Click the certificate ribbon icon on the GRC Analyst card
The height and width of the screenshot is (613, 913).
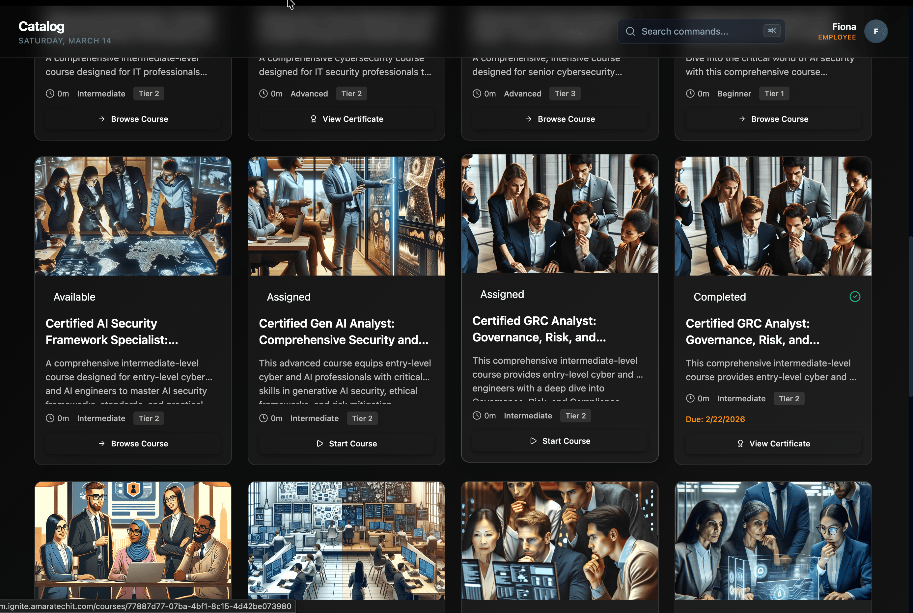(740, 444)
